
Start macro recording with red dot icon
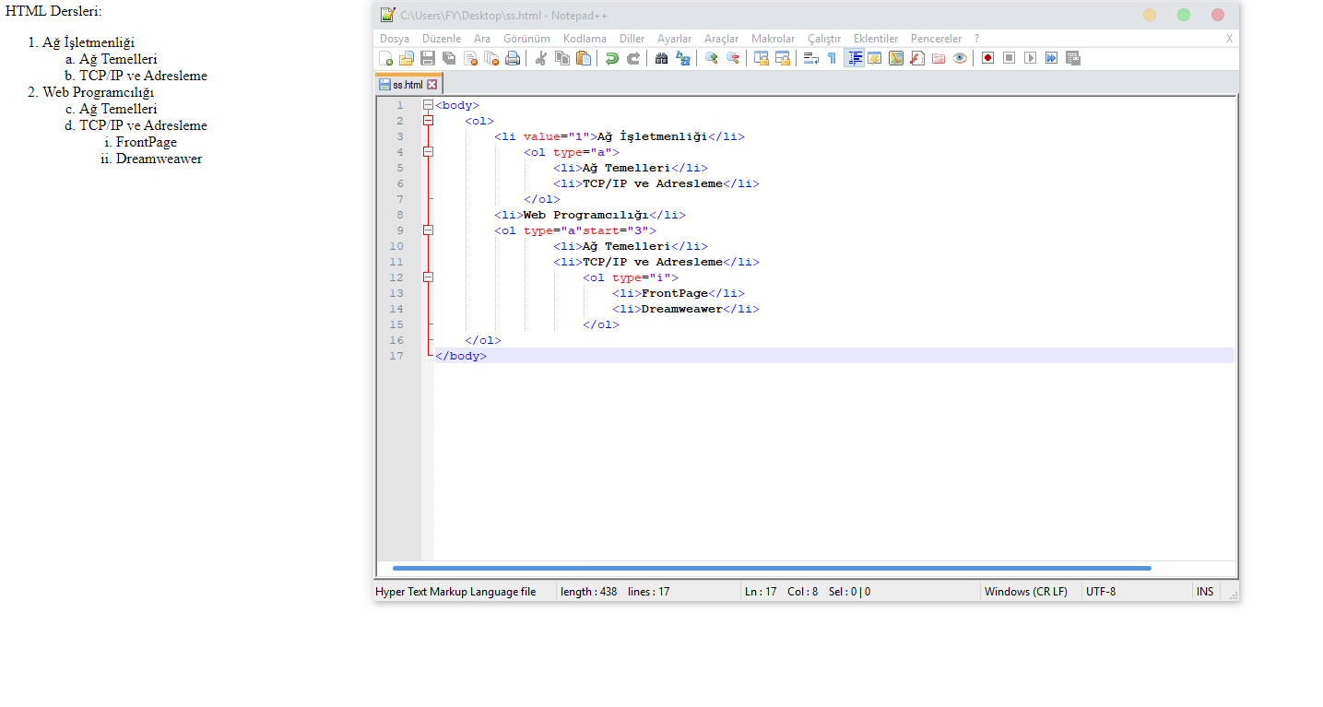(987, 58)
